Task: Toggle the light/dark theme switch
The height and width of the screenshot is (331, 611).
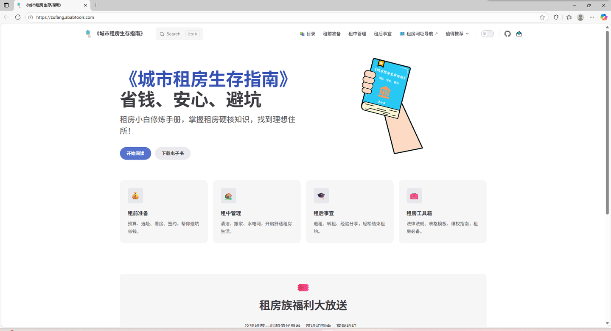Action: (488, 34)
